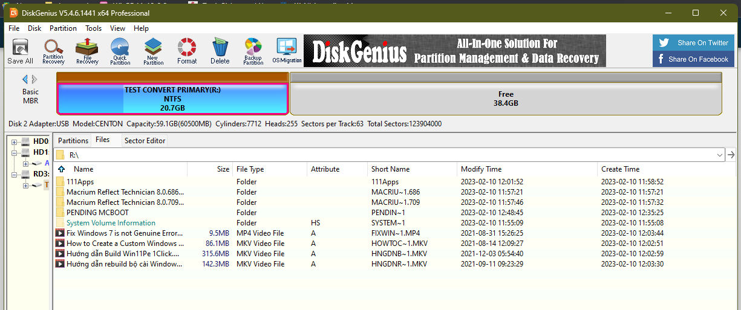
Task: Expand the child node under HD1
Action: [25, 164]
